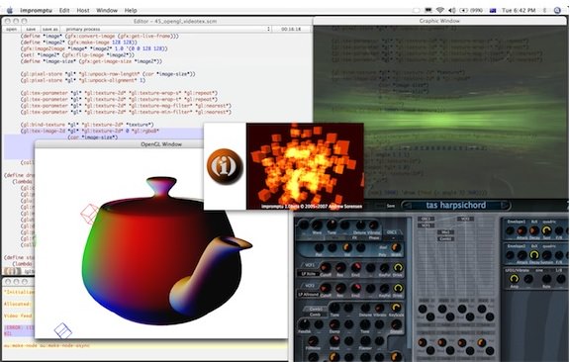
Task: Click the editor's open button
Action: coord(11,29)
